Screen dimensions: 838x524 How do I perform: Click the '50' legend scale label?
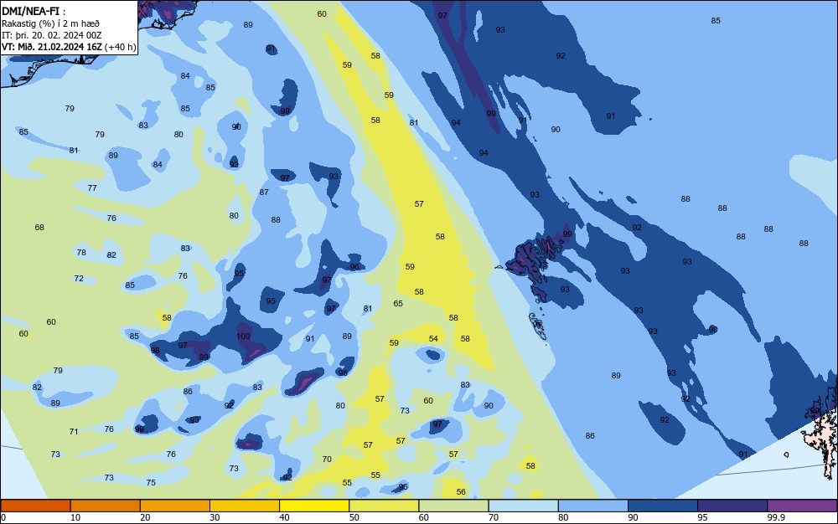click(354, 517)
